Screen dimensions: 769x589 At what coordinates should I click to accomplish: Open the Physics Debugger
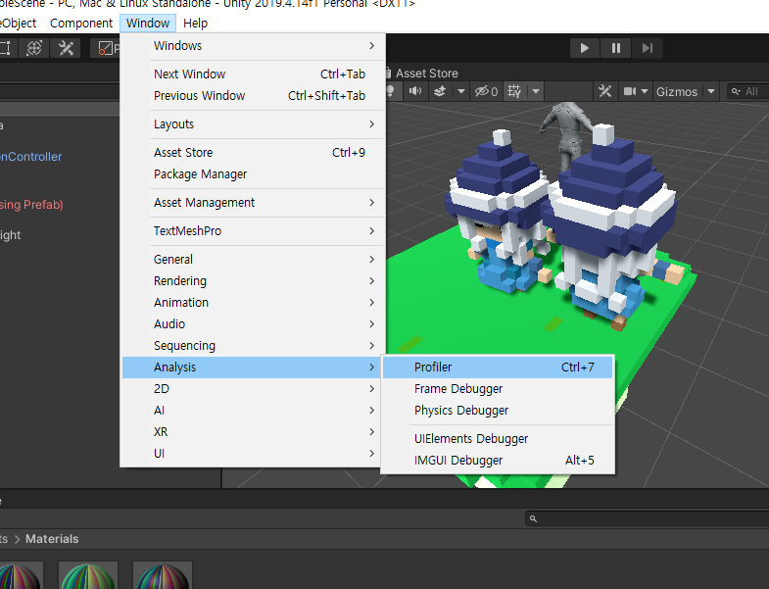tap(498, 411)
